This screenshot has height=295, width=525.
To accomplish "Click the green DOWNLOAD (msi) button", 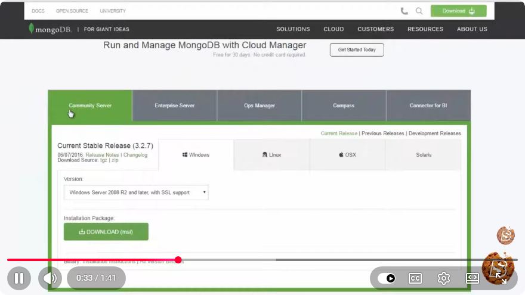I will click(x=106, y=231).
